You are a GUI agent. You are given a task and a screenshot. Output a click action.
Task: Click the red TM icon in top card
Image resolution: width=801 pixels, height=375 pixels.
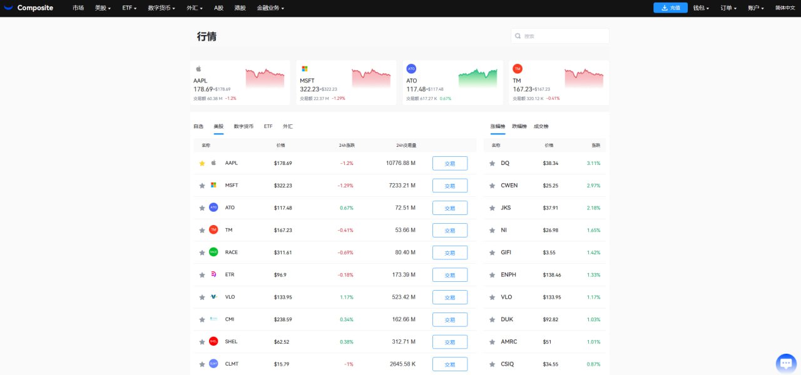518,69
